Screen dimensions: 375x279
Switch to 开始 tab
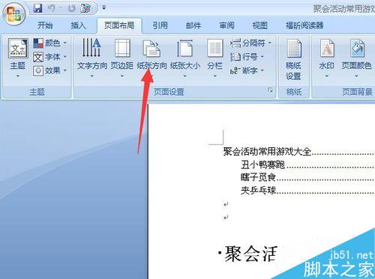click(x=45, y=25)
